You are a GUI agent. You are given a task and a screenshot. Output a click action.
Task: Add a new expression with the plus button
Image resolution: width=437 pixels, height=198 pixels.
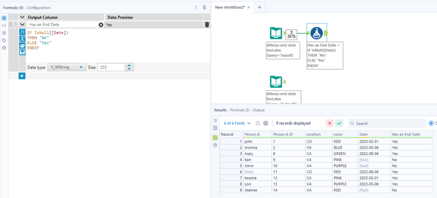click(22, 75)
